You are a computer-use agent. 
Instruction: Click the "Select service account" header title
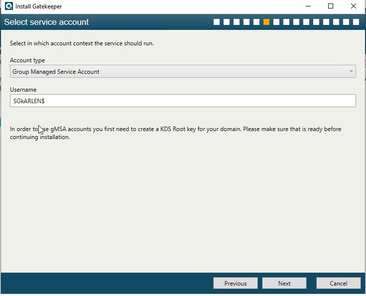click(46, 22)
